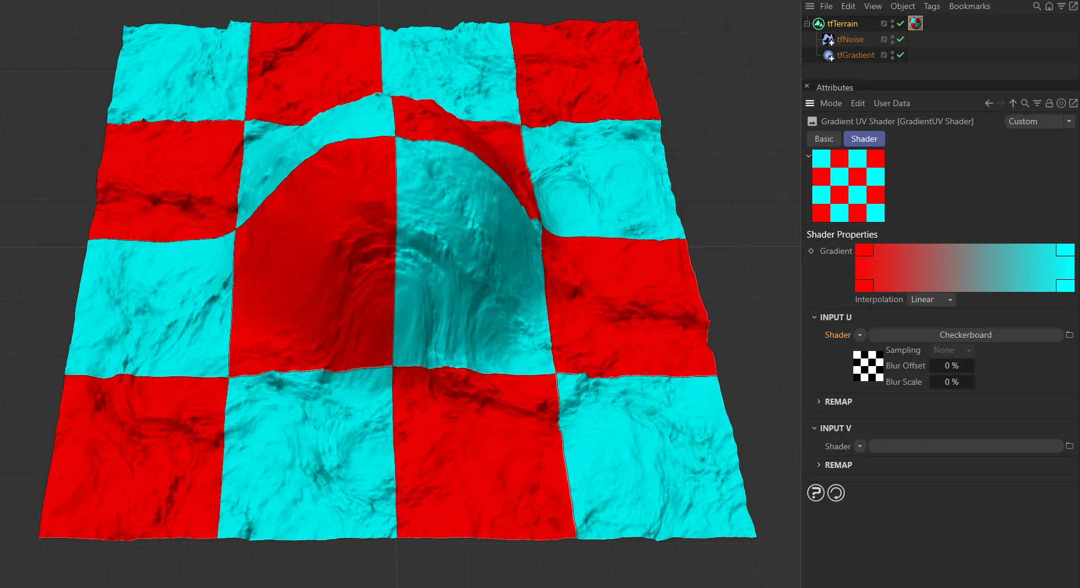Open the User Data menu
The width and height of the screenshot is (1080, 588).
coord(891,103)
